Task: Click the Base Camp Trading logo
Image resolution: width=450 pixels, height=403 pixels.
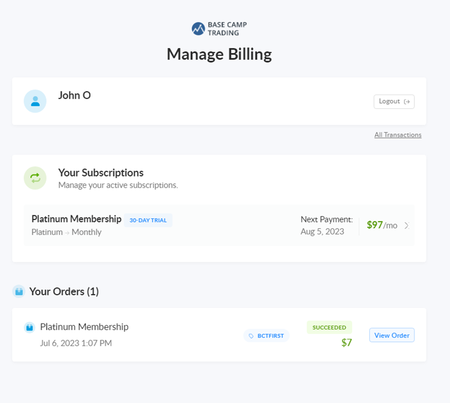Action: [x=219, y=29]
